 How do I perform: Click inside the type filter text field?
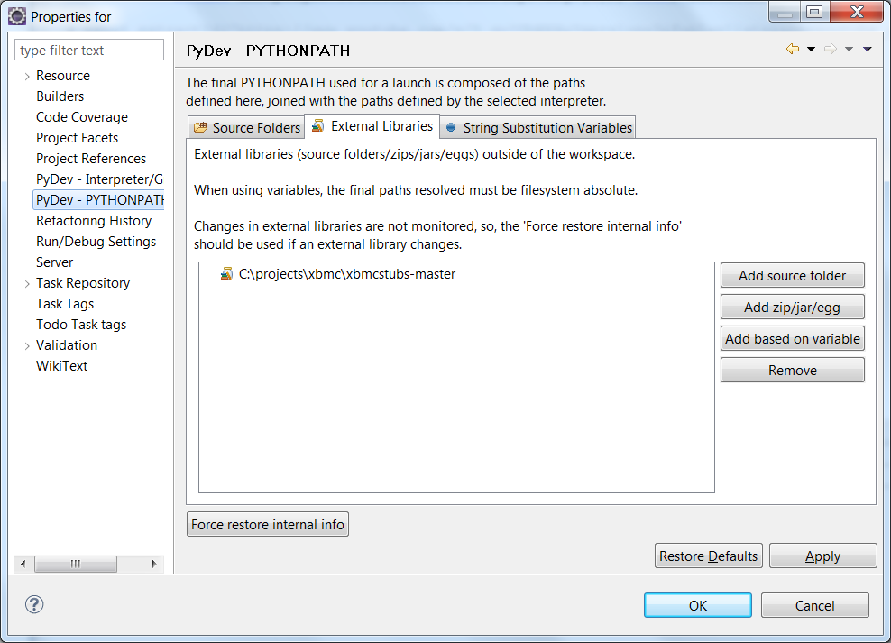pyautogui.click(x=88, y=49)
